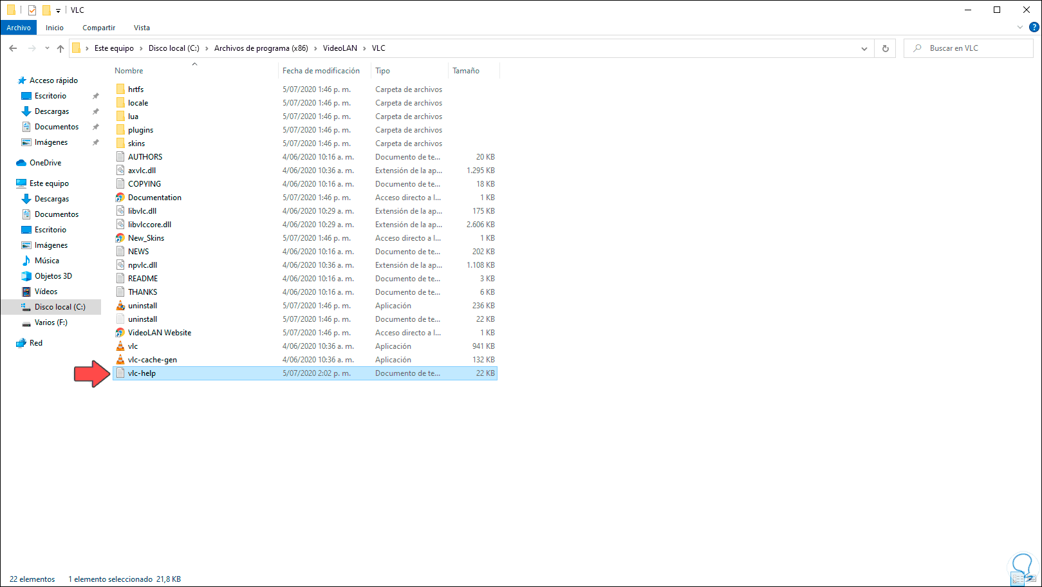1042x587 pixels.
Task: Select the NEWS file name
Action: 138,252
